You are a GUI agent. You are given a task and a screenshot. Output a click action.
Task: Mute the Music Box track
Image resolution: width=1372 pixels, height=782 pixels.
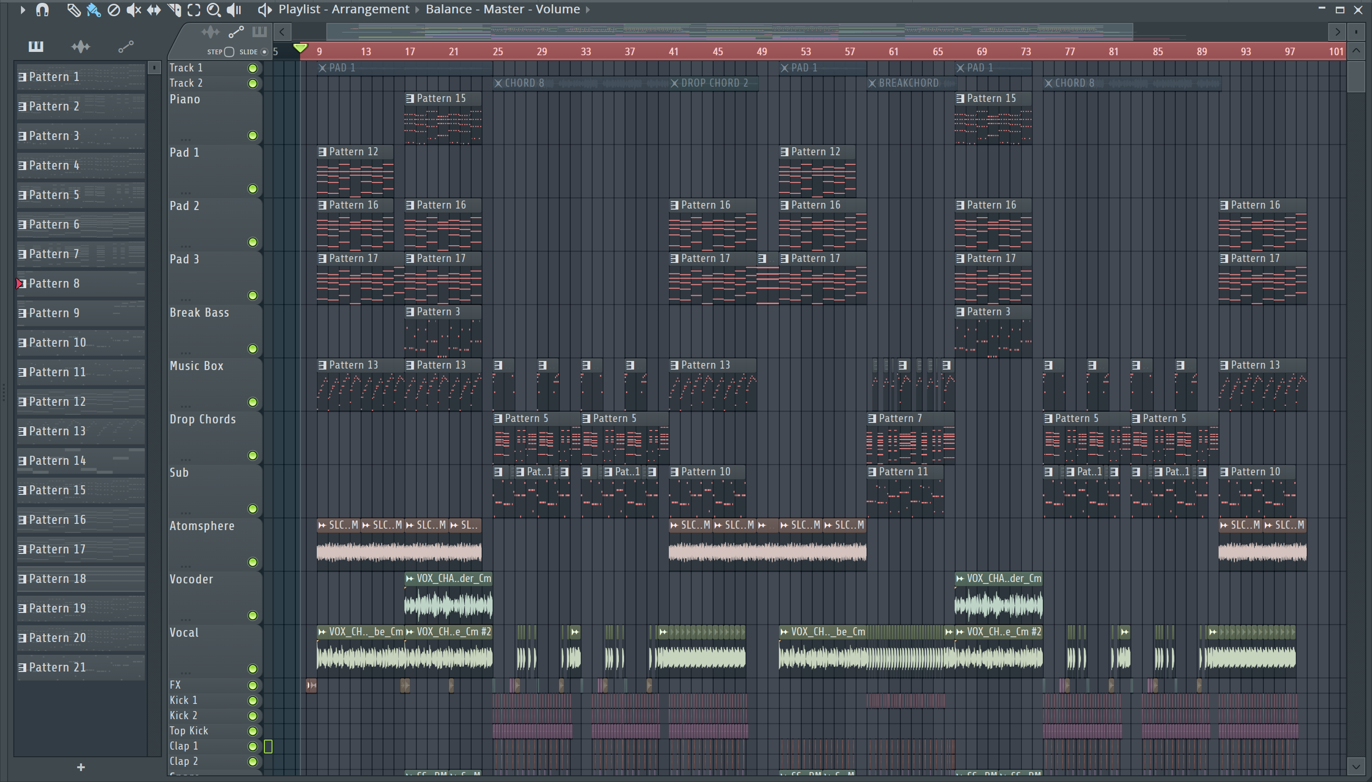click(252, 402)
